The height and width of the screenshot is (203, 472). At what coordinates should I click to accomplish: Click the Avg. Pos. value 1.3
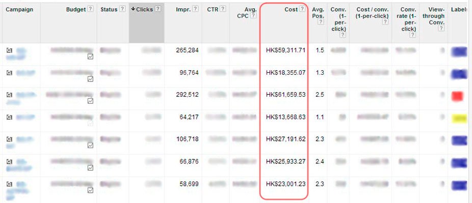[320, 73]
